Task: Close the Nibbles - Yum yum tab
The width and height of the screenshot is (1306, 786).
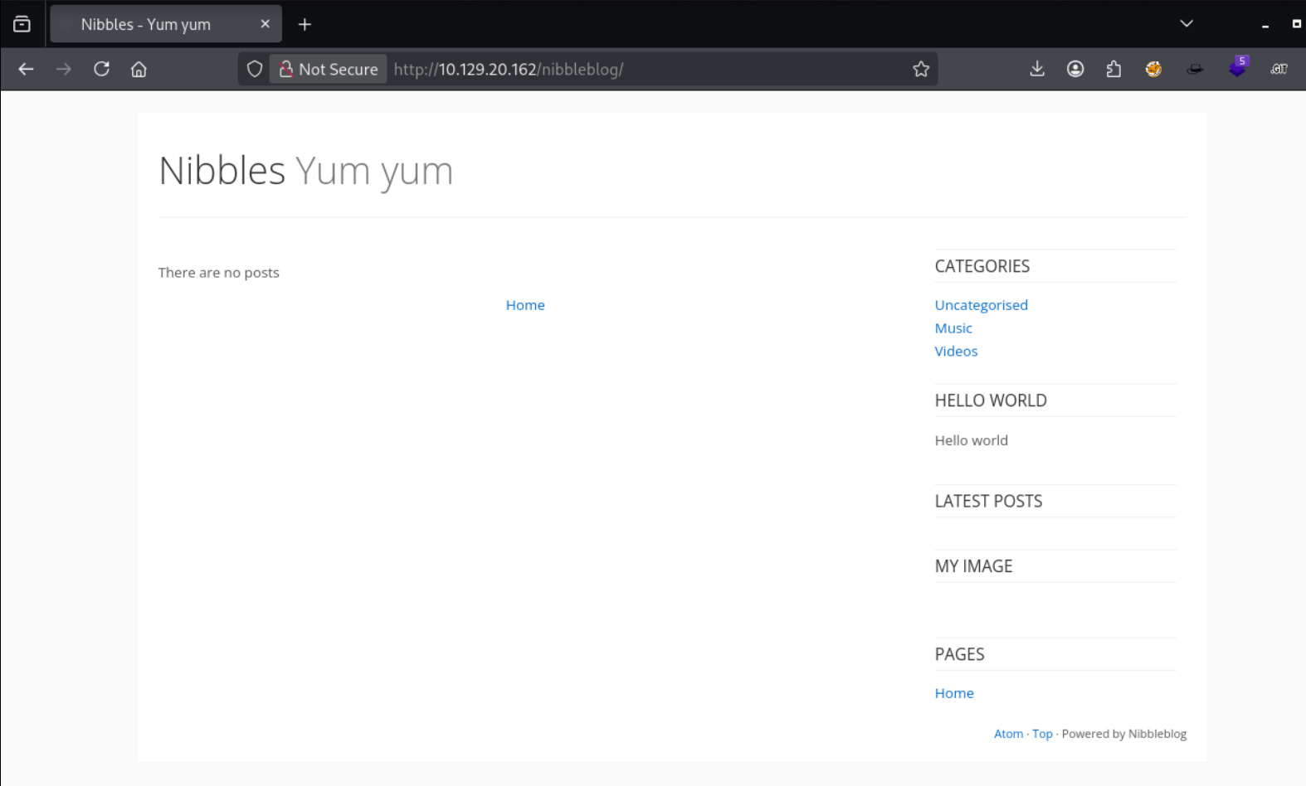Action: [265, 24]
